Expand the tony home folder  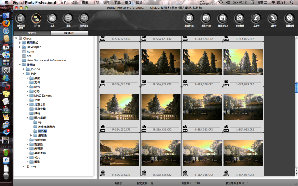pyautogui.click(x=24, y=166)
